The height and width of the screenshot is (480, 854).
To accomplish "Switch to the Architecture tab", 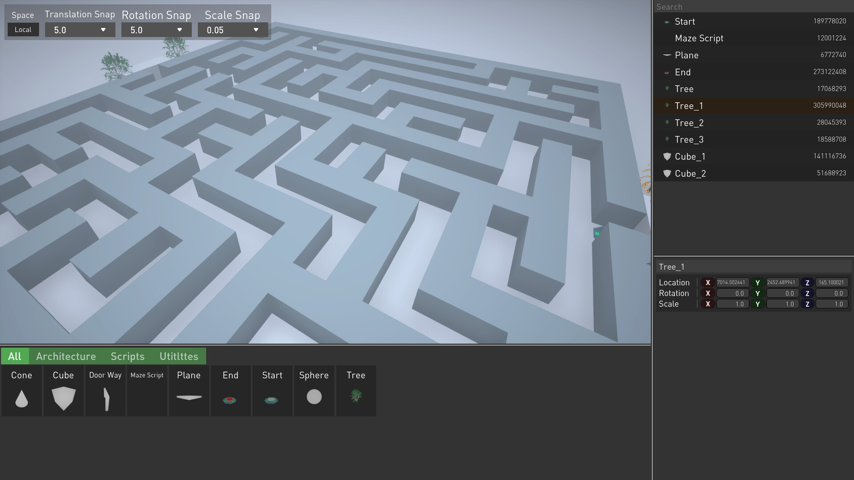I will pos(66,356).
